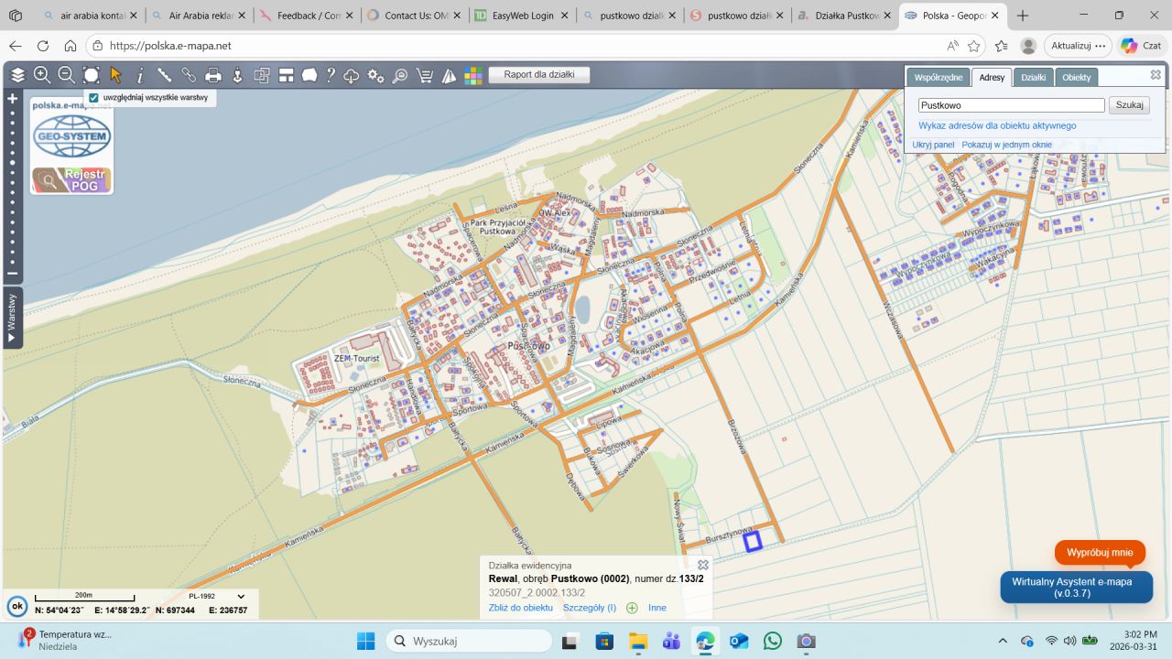
Task: Expand the Warstwy side panel
Action: tap(12, 318)
